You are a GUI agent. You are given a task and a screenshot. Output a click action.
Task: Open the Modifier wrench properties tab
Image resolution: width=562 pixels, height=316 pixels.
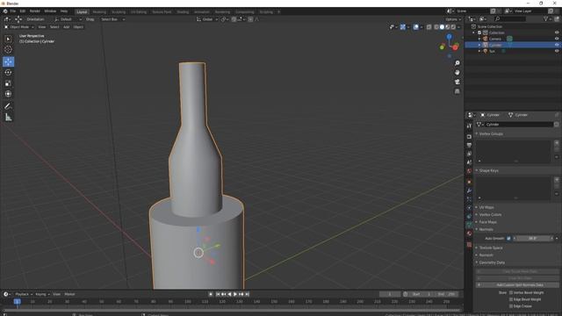[x=469, y=190]
